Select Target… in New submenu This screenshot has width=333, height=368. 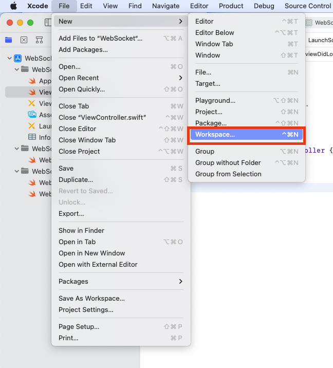(x=246, y=84)
